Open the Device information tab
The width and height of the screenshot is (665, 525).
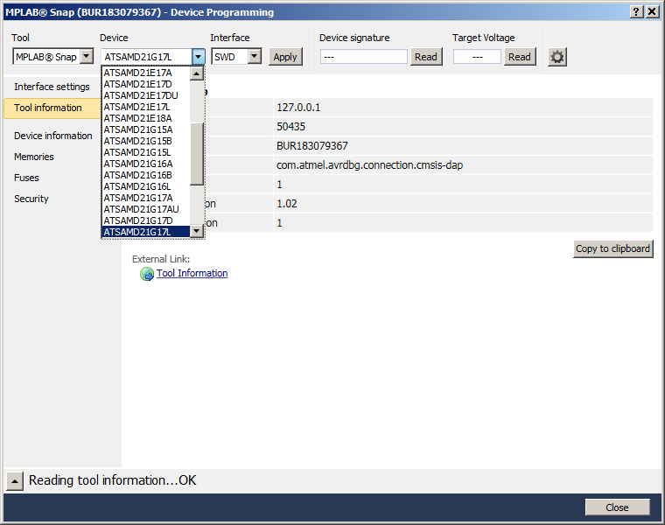53,136
